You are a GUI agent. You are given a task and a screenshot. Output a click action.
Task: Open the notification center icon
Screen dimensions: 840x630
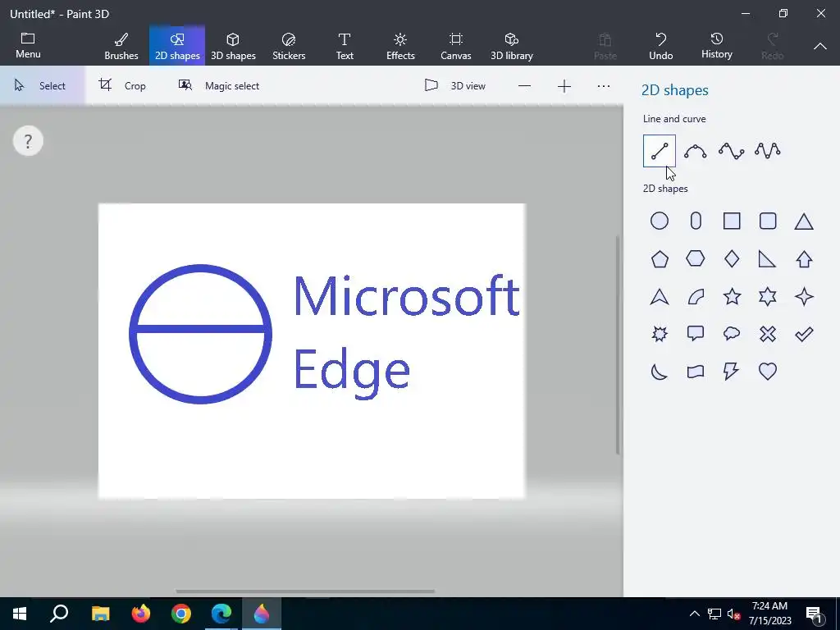(815, 614)
